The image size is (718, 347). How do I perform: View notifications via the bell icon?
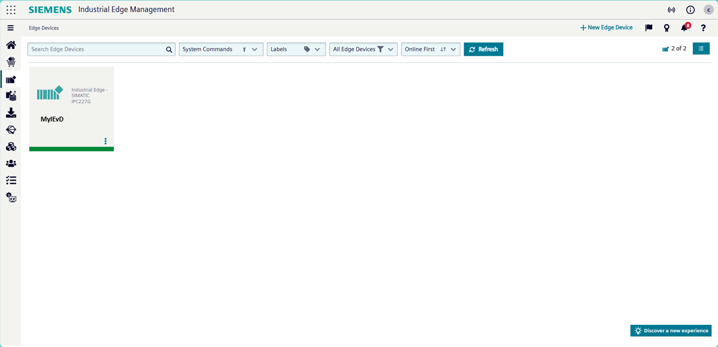683,28
